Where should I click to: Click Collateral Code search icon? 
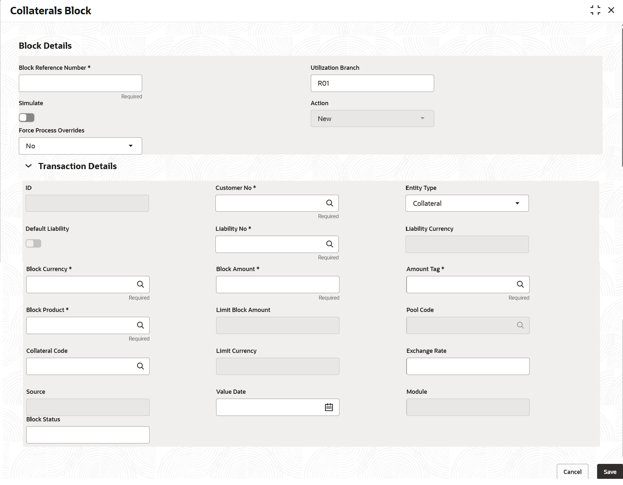click(x=140, y=366)
